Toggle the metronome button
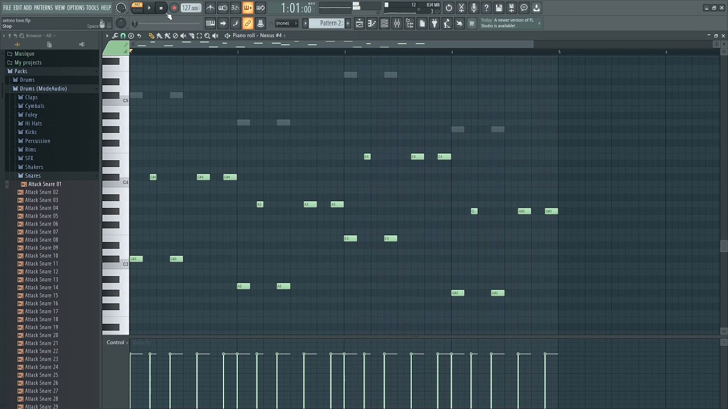 click(210, 8)
